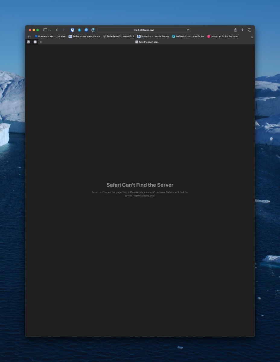Open the Splashtop Remote Access bookmark
This screenshot has width=280, height=362.
click(x=153, y=36)
